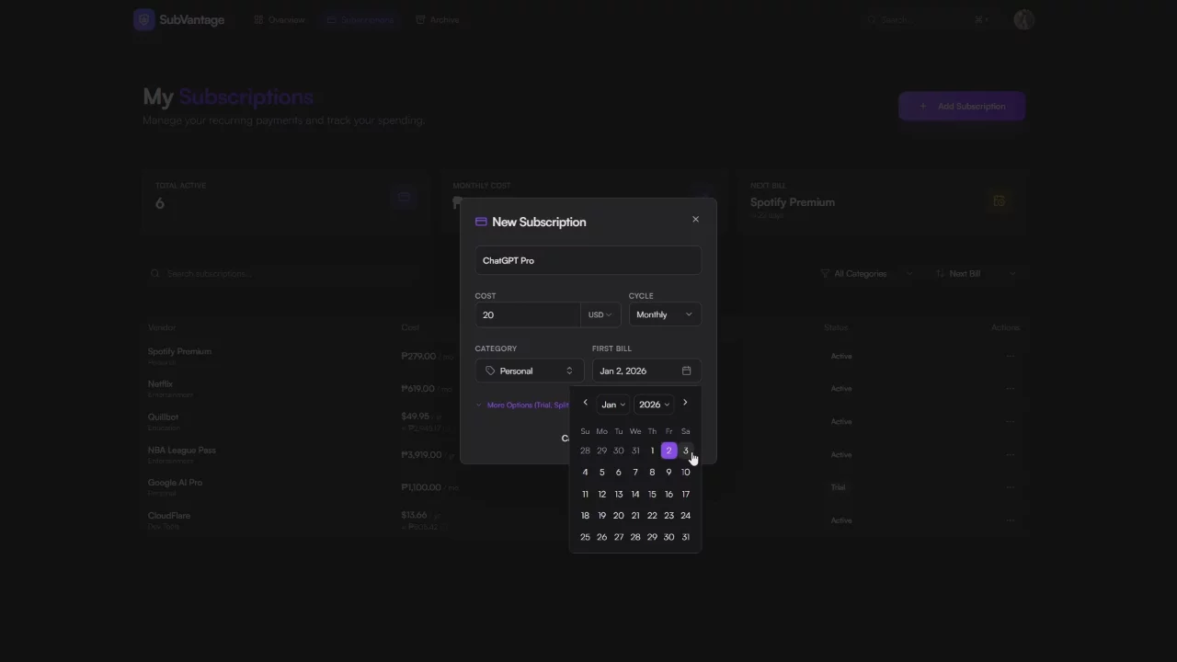
Task: Open row actions for Netflix
Action: 1010,389
